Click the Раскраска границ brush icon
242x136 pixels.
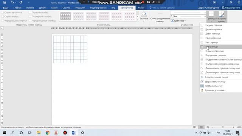tap(221, 14)
